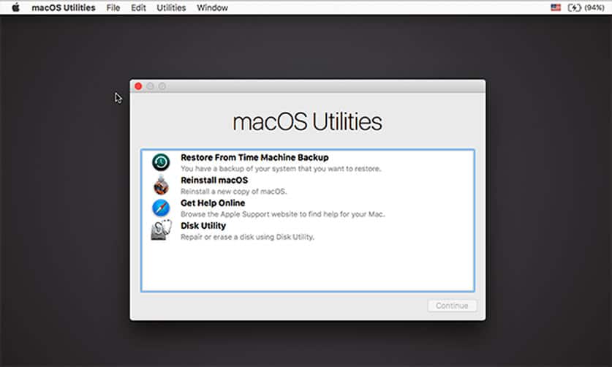The height and width of the screenshot is (367, 612).
Task: Select the Reinstall macOS installer icon
Action: (161, 185)
